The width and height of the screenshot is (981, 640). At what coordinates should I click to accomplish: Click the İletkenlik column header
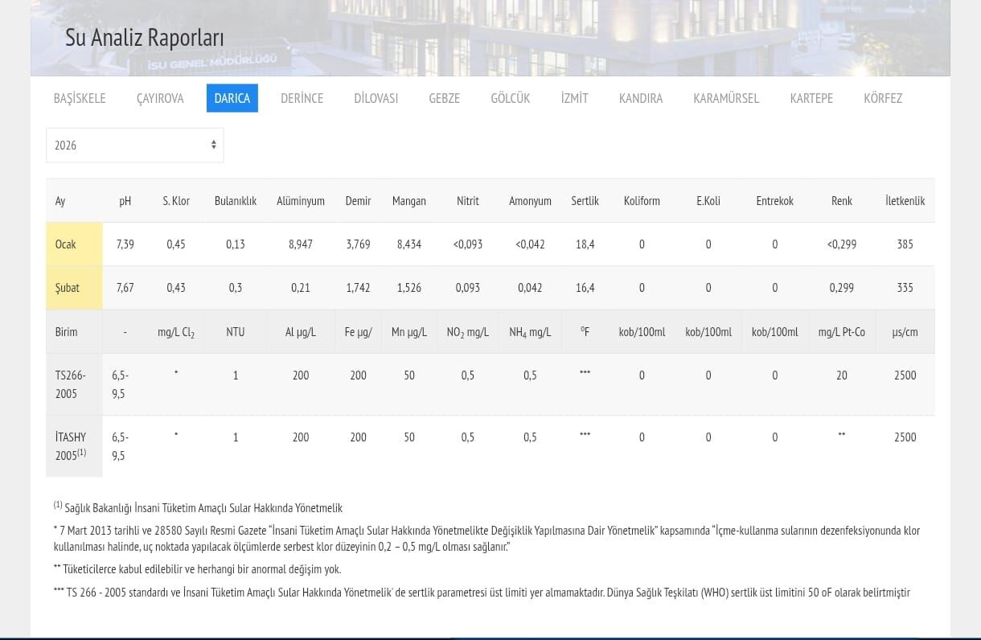(x=905, y=201)
